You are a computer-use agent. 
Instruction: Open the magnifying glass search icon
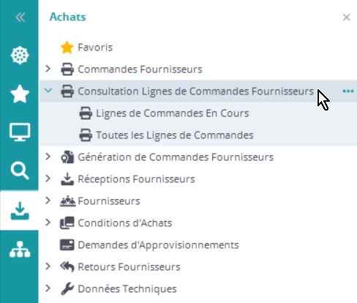[x=20, y=171]
